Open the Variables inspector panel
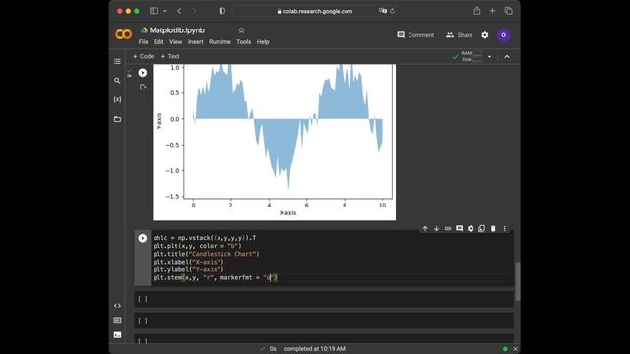The width and height of the screenshot is (630, 354). tap(117, 99)
